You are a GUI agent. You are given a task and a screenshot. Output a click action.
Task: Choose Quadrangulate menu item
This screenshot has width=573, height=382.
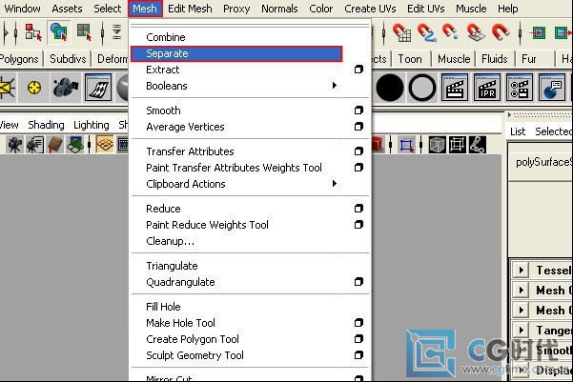point(180,282)
